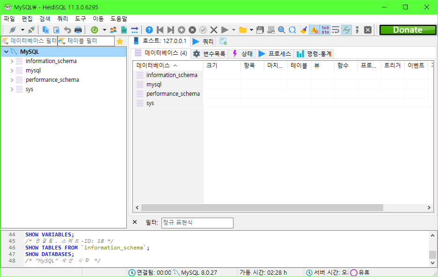
Task: Run query with toolbar play icon
Action: pos(225,30)
